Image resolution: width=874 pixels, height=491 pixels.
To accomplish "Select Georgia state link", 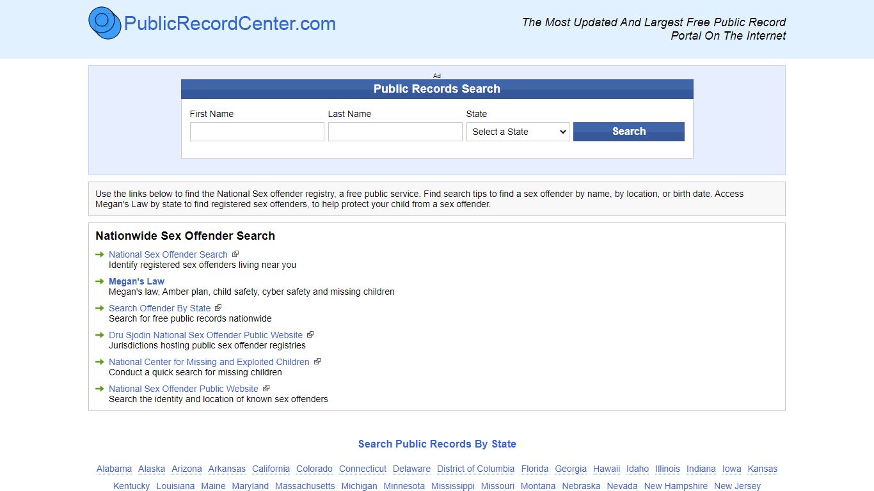I will [x=571, y=469].
